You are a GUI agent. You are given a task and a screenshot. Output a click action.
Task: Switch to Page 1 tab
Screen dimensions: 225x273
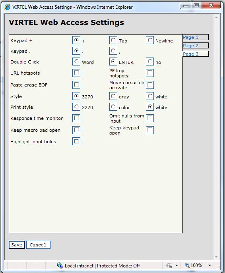point(196,37)
